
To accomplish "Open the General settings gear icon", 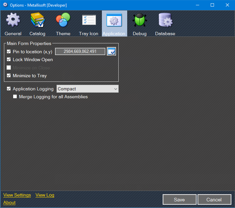I will tap(13, 20).
